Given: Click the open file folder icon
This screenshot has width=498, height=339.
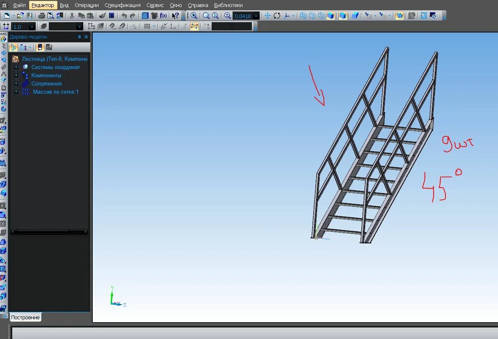Looking at the screenshot, I should [x=20, y=16].
